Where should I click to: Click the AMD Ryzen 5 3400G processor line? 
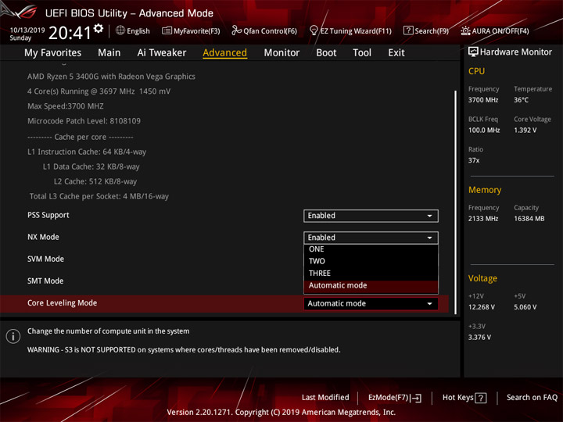(x=111, y=77)
